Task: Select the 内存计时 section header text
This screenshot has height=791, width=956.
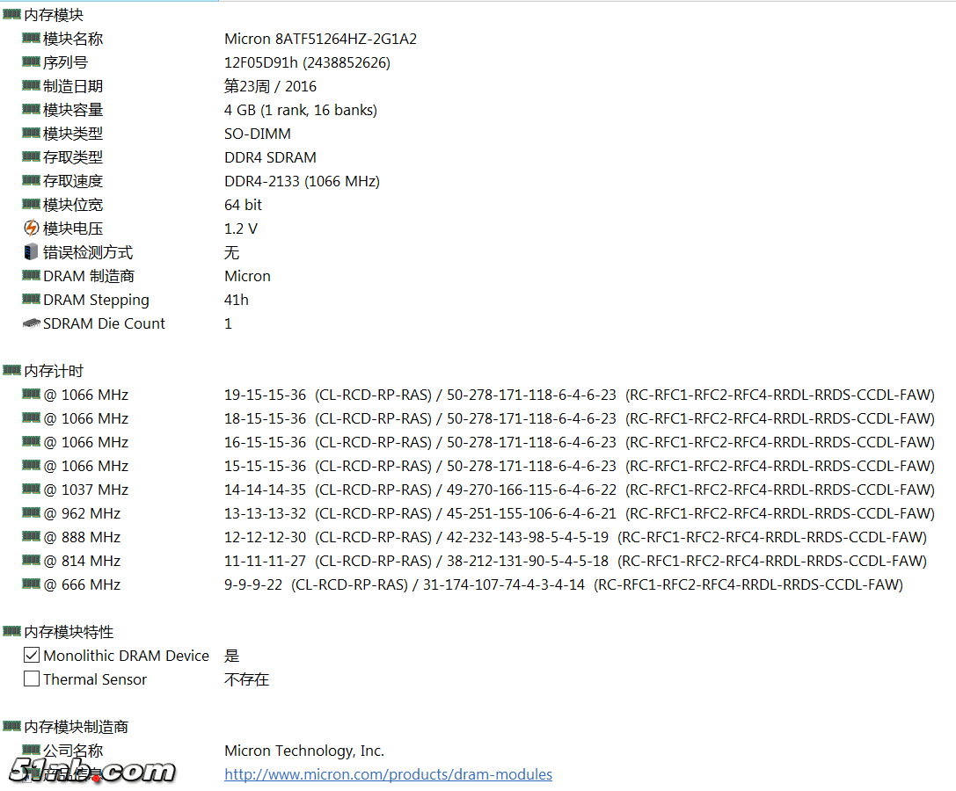Action: [54, 372]
